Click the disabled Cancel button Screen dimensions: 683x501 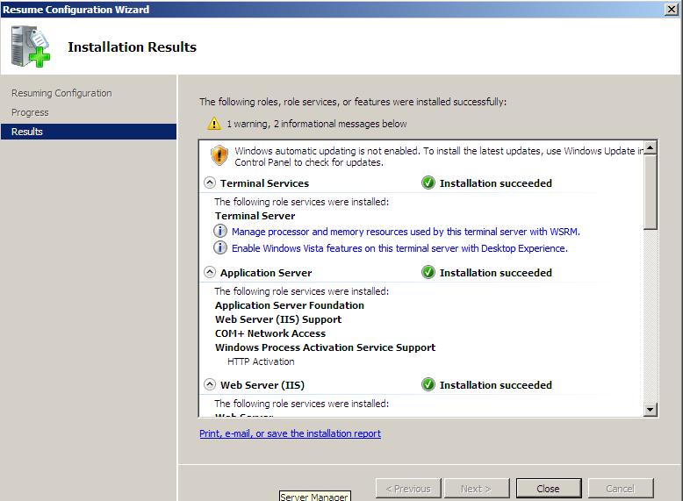(621, 489)
